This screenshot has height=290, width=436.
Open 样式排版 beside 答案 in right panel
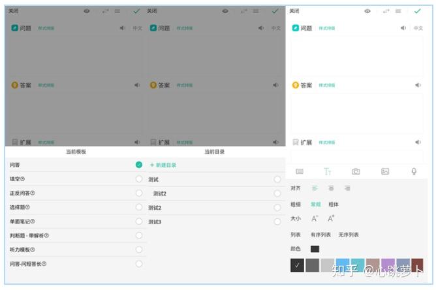pos(327,85)
